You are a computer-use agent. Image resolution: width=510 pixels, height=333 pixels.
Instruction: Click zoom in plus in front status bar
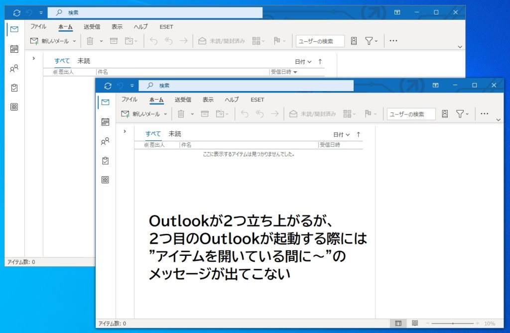[x=478, y=323]
